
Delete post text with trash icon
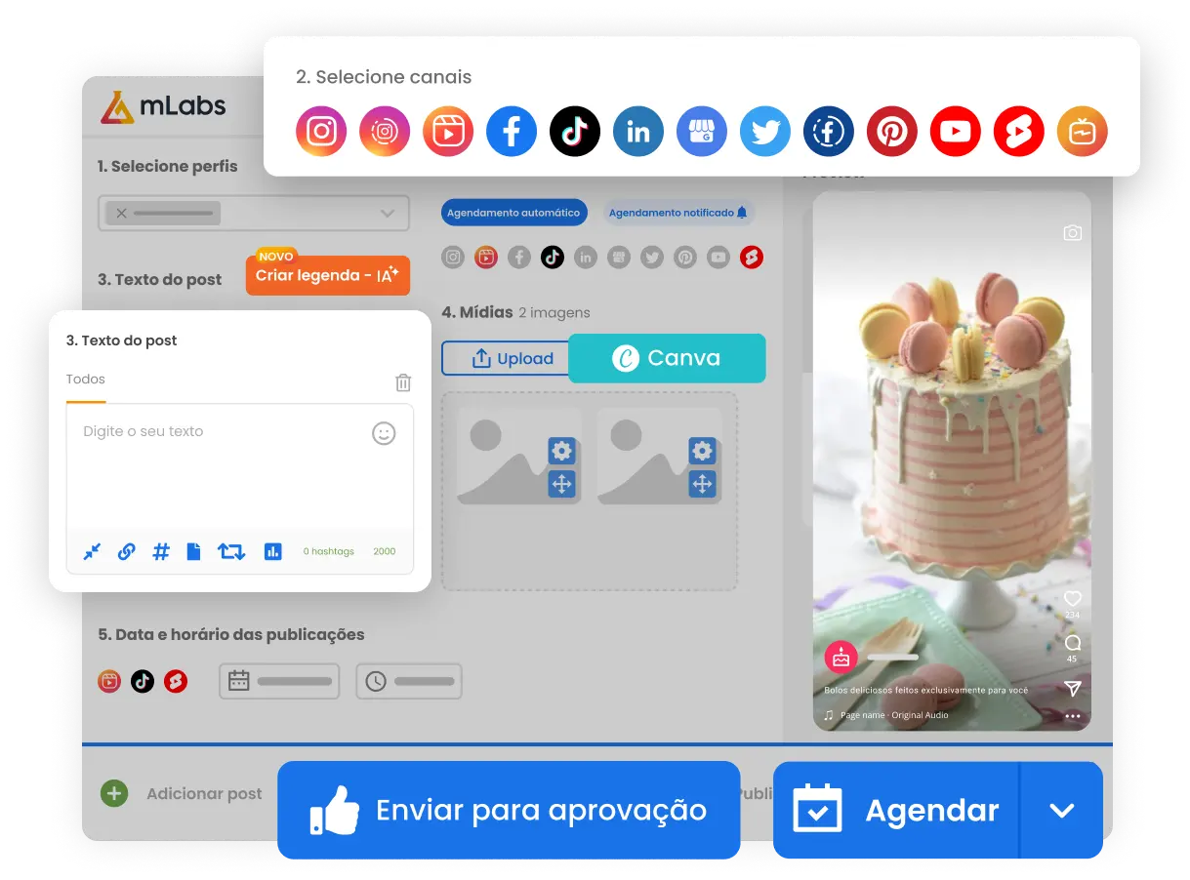403,382
